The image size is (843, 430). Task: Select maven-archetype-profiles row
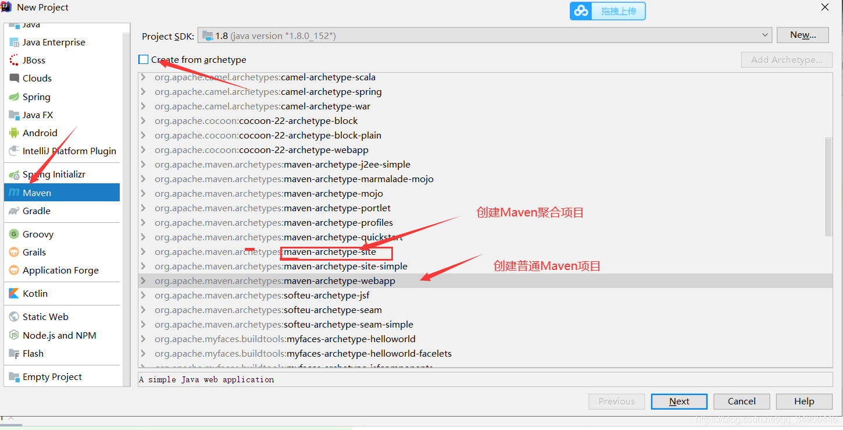tap(485, 222)
